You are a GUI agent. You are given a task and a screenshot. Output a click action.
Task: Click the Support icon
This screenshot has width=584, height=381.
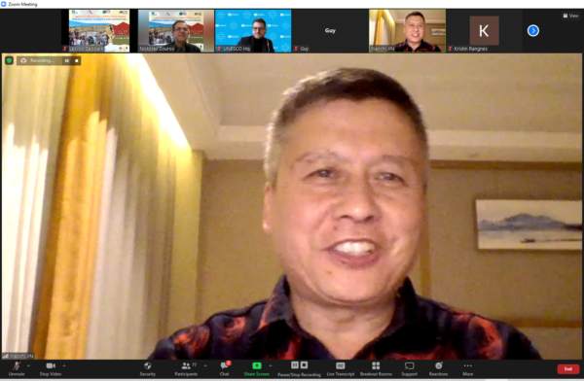tap(410, 368)
